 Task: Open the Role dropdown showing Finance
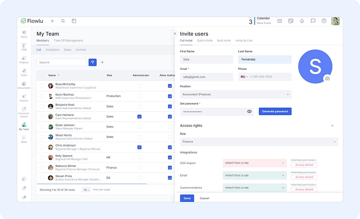[x=259, y=142]
